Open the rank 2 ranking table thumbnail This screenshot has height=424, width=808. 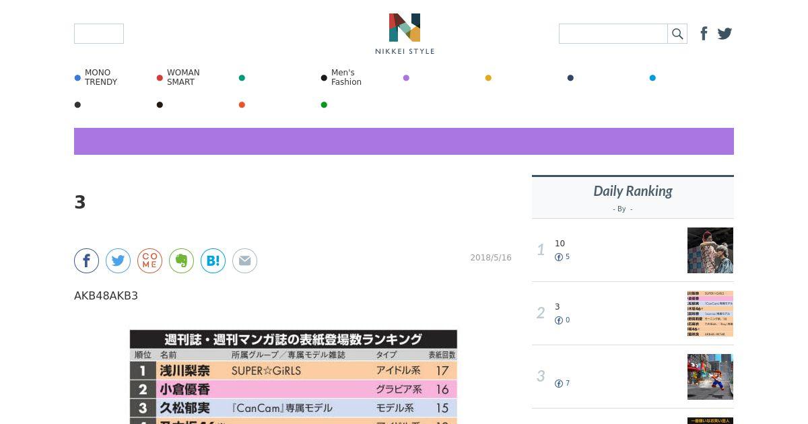click(x=710, y=314)
